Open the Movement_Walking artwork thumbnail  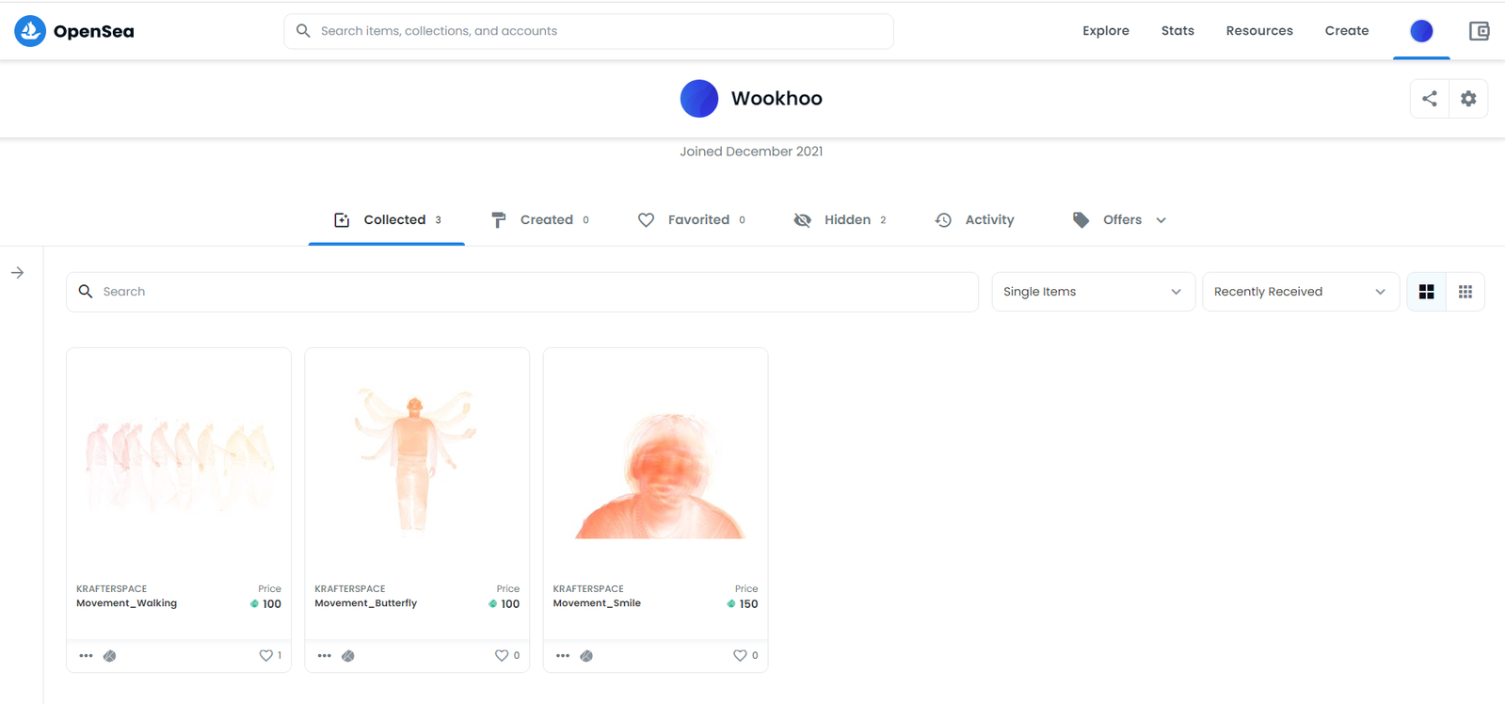tap(179, 461)
